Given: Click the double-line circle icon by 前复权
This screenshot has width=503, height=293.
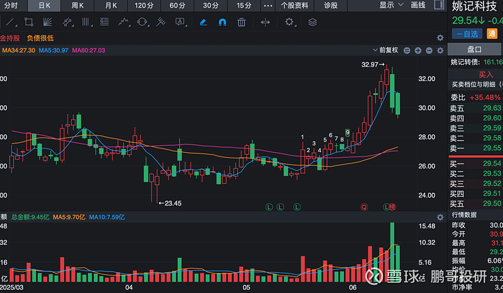Looking at the screenshot, I should click(407, 50).
